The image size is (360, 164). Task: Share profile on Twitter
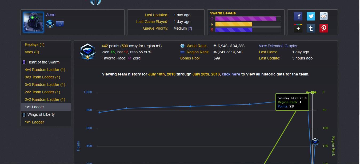pyautogui.click(x=311, y=16)
